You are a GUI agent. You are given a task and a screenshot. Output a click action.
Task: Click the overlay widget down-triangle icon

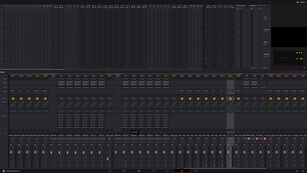point(299,53)
